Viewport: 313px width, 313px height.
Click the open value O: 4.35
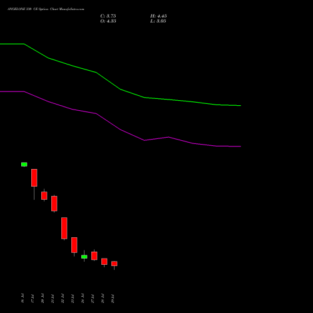click(x=108, y=21)
